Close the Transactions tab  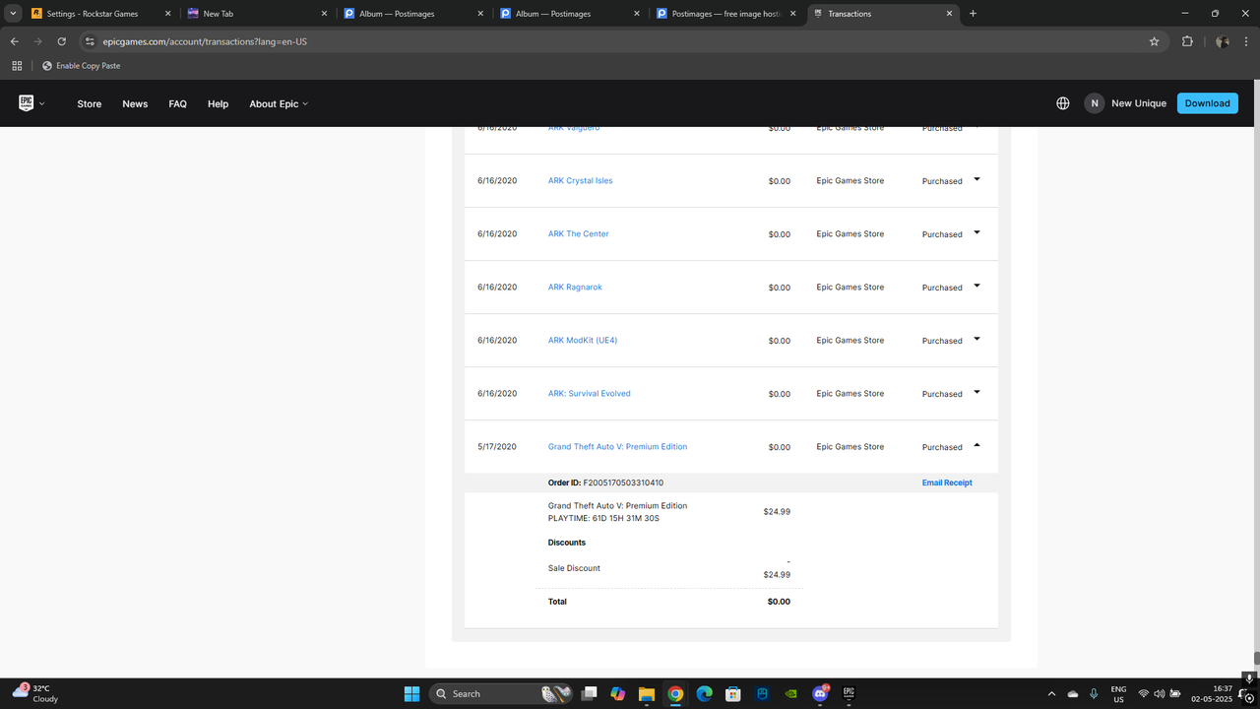click(950, 14)
